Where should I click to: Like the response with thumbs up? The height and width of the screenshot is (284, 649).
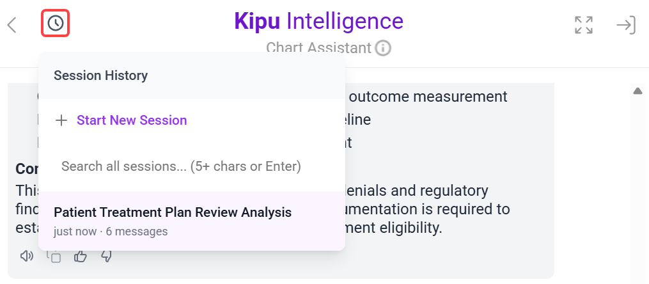point(80,256)
